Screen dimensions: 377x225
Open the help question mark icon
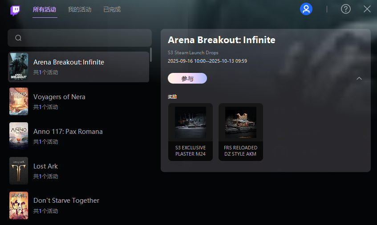346,9
